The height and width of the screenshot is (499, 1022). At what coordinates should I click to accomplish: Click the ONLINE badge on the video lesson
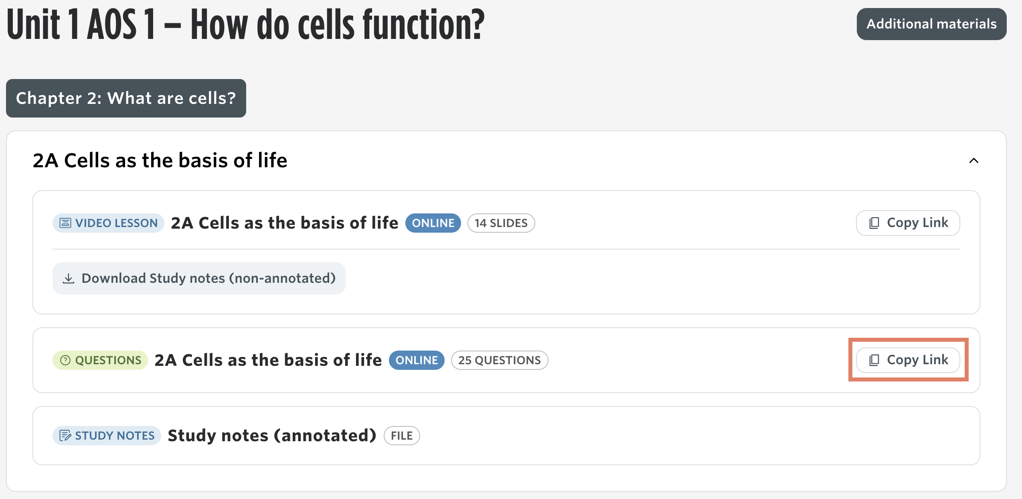tap(433, 223)
